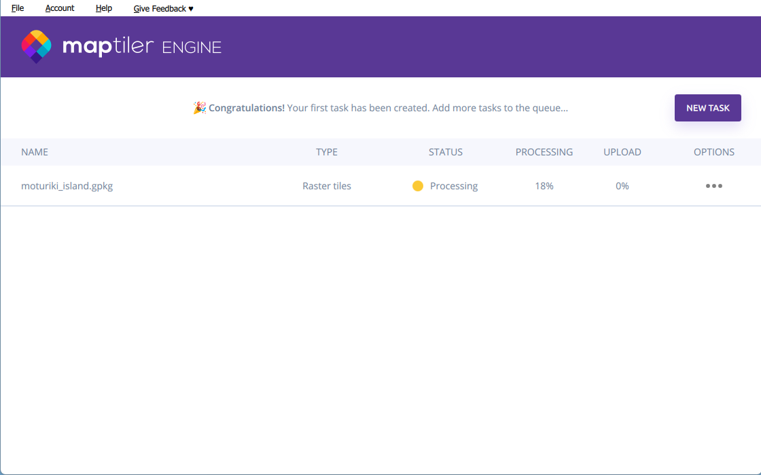This screenshot has height=475, width=761.
Task: Click the 18% processing progress value
Action: 544,186
